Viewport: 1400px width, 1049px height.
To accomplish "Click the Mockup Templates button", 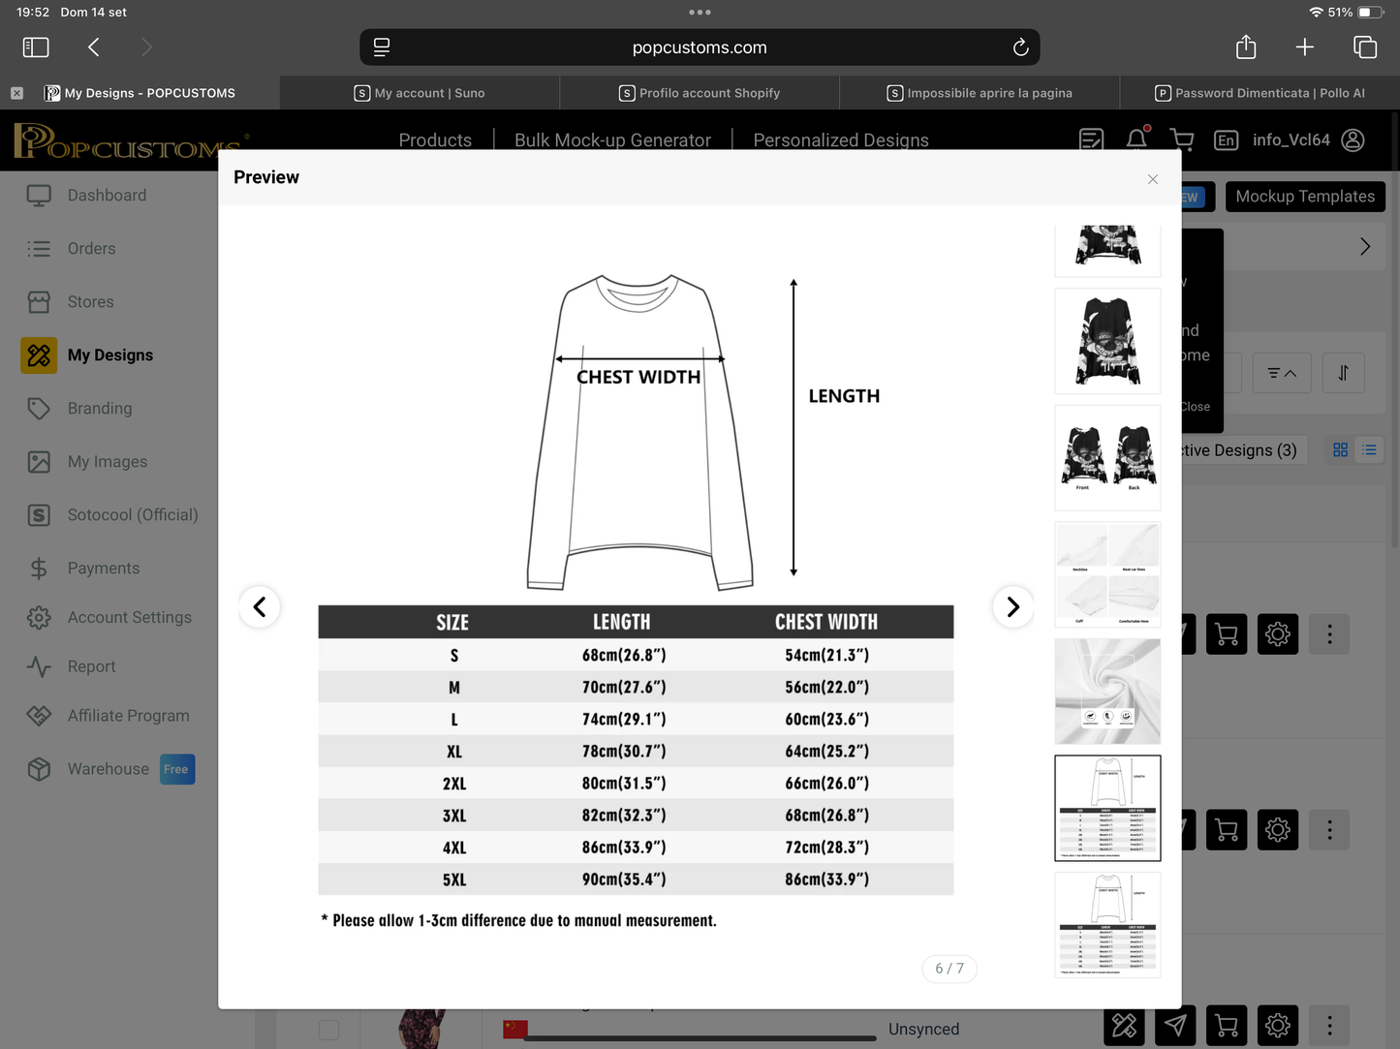I will [x=1304, y=197].
